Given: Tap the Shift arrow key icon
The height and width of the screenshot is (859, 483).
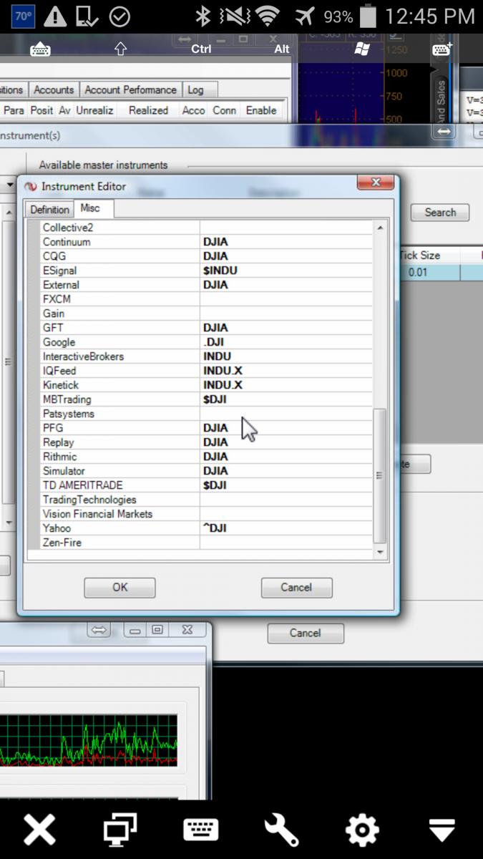Looking at the screenshot, I should (120, 49).
